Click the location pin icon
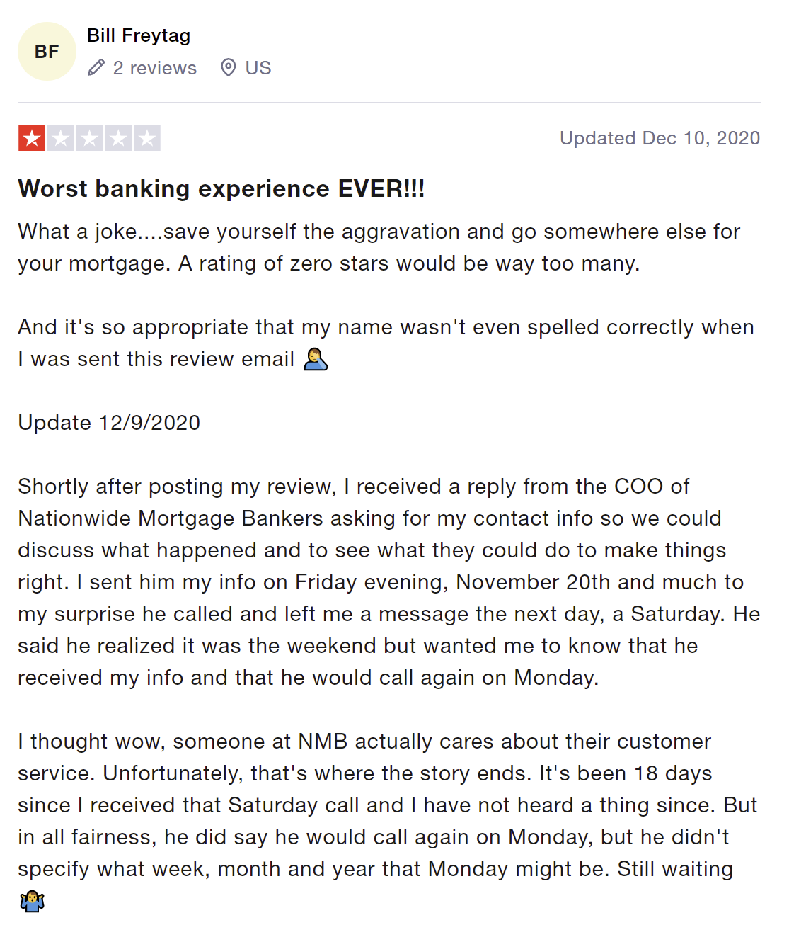This screenshot has width=789, height=937. [228, 68]
